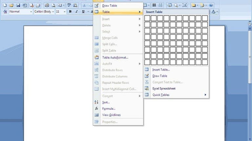Click the Sort icon in Table menu
Screen dimensions: 252x141
pos(96,102)
